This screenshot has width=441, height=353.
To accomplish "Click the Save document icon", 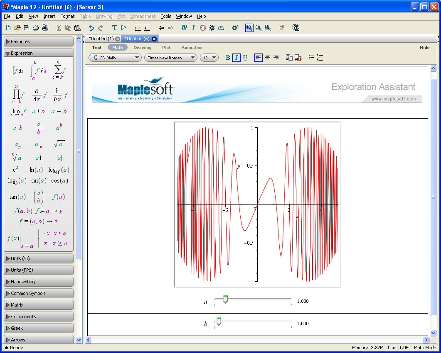I will [x=26, y=28].
